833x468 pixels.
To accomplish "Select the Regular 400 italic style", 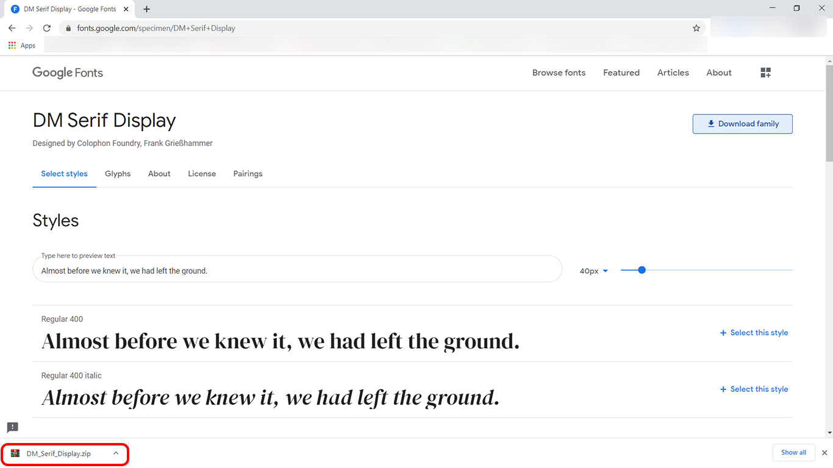I will (x=754, y=389).
